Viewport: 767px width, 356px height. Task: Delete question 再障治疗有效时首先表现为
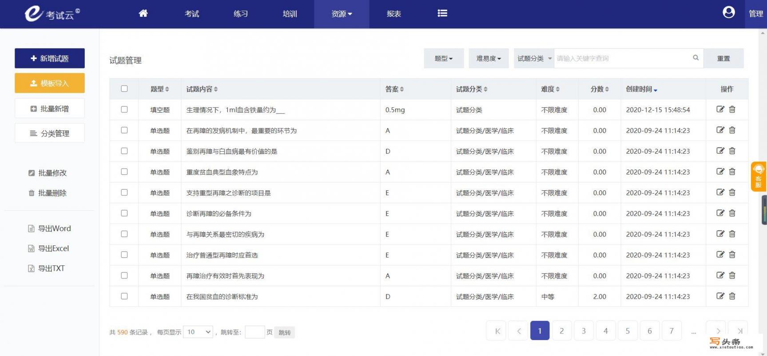[732, 275]
